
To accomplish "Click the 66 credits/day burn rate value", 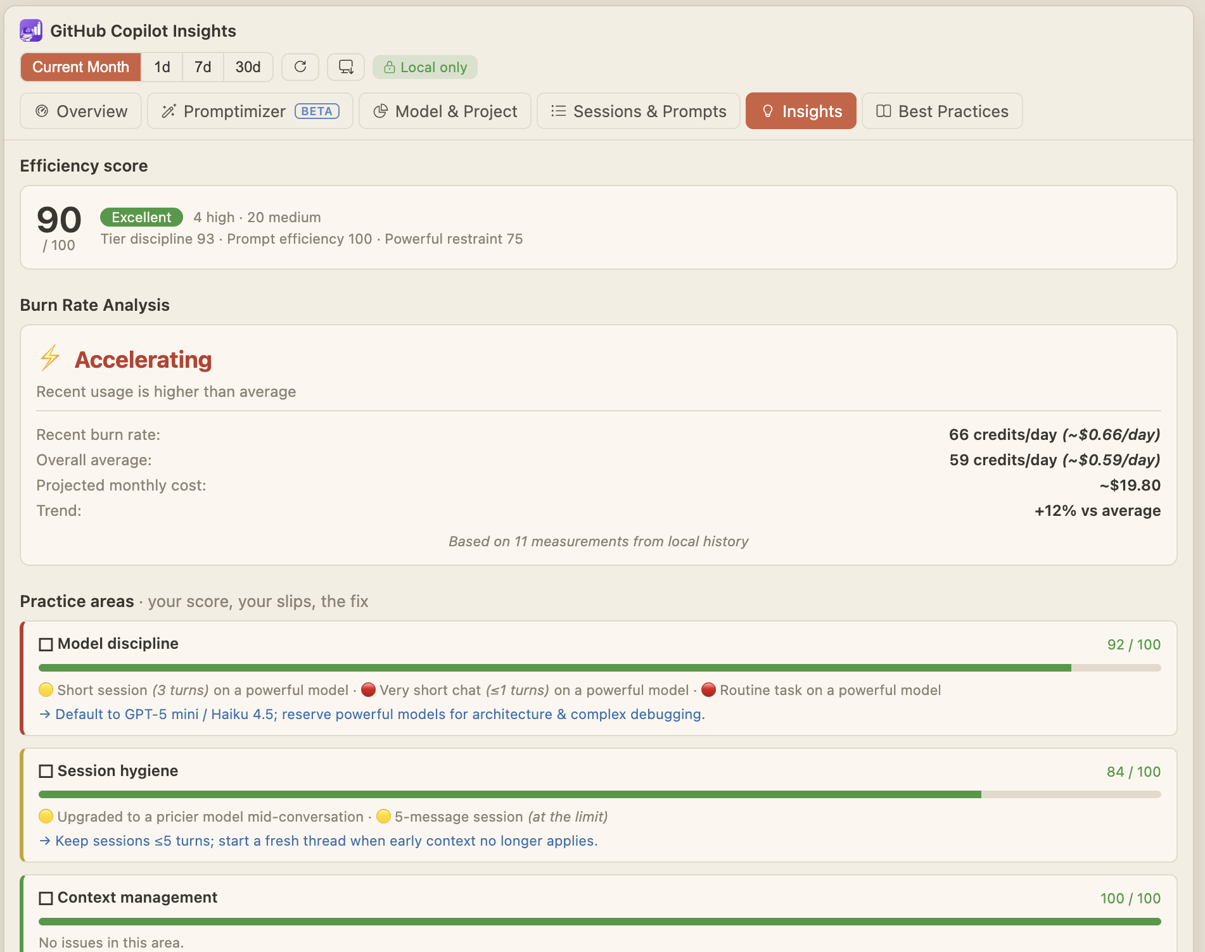I will point(1054,435).
